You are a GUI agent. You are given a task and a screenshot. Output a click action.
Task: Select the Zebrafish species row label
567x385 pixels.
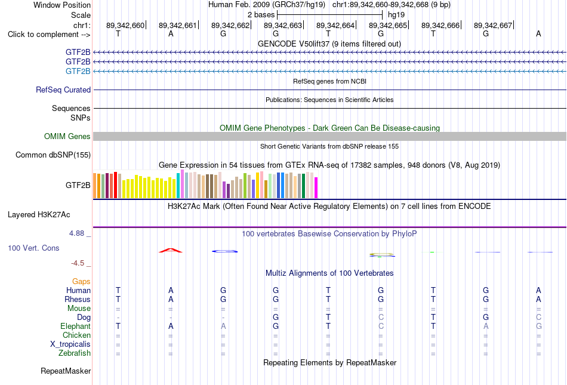point(75,353)
